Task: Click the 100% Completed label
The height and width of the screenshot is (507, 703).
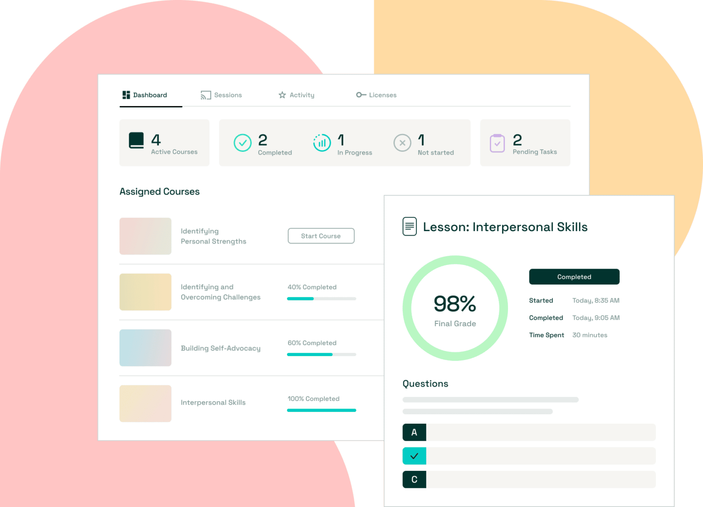Action: pos(314,399)
